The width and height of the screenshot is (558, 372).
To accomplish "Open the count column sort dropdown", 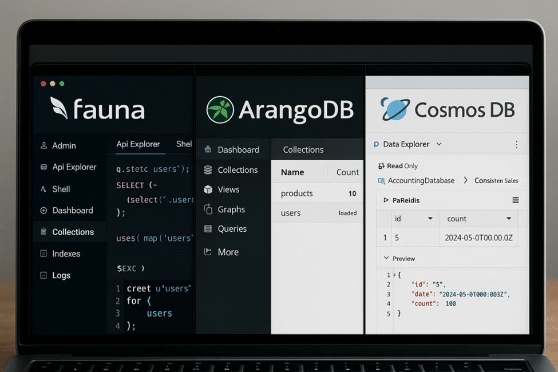I will [509, 219].
